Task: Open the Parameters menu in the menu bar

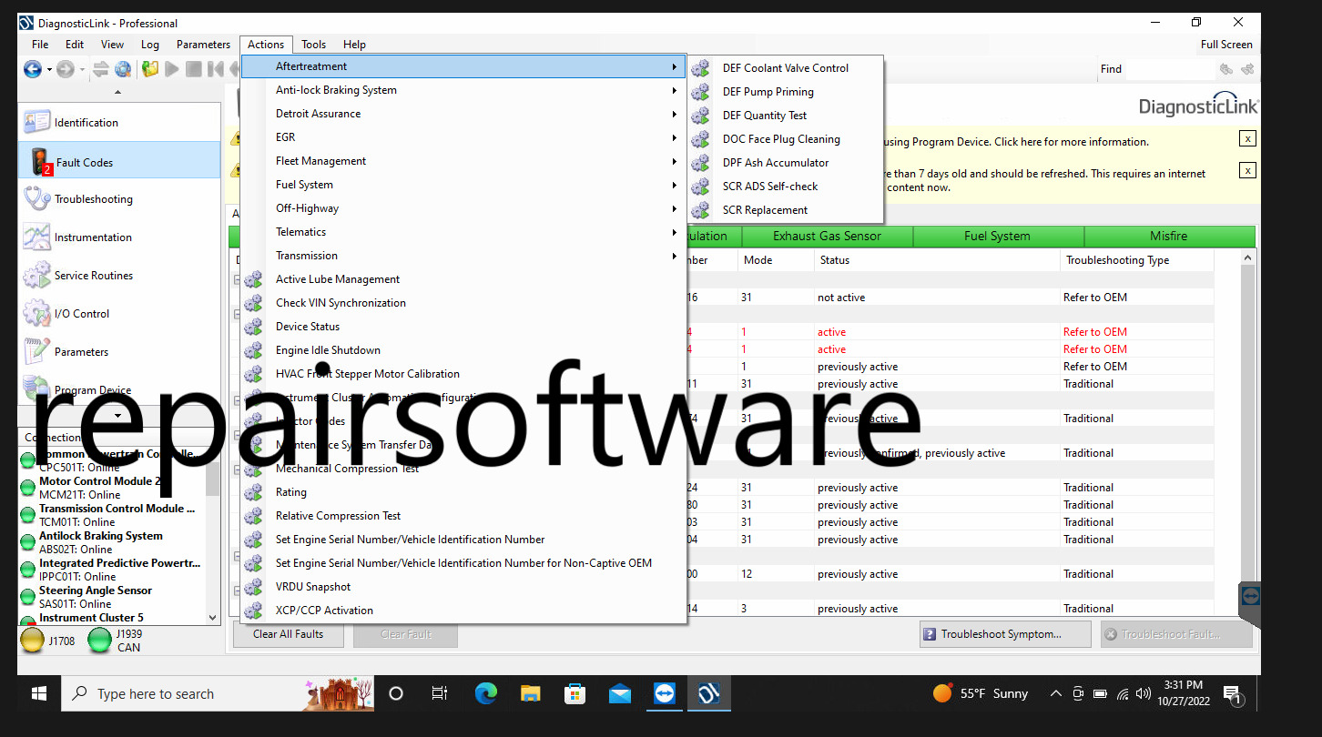Action: click(x=203, y=45)
